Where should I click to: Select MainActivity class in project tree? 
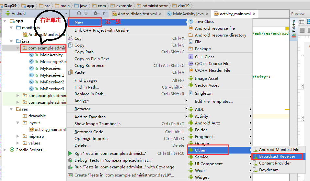click(x=52, y=55)
